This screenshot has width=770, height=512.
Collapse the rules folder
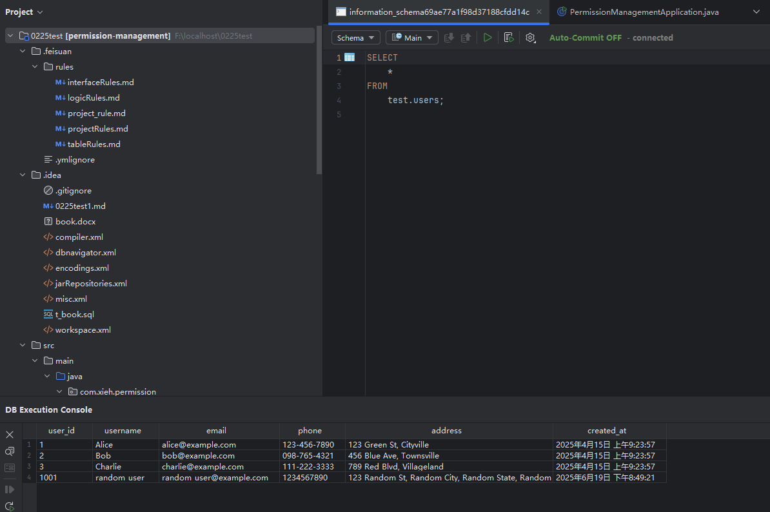(35, 67)
